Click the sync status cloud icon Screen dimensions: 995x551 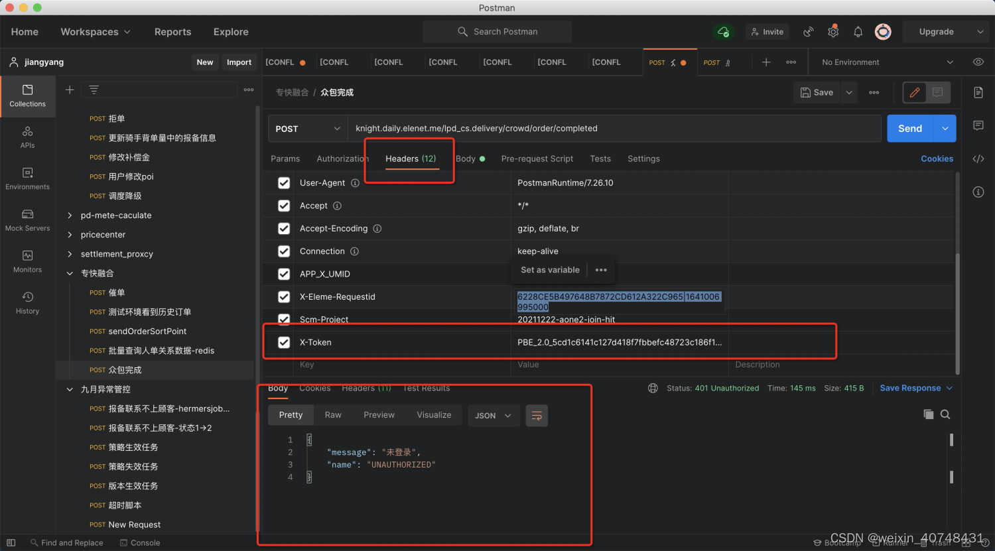pos(723,32)
